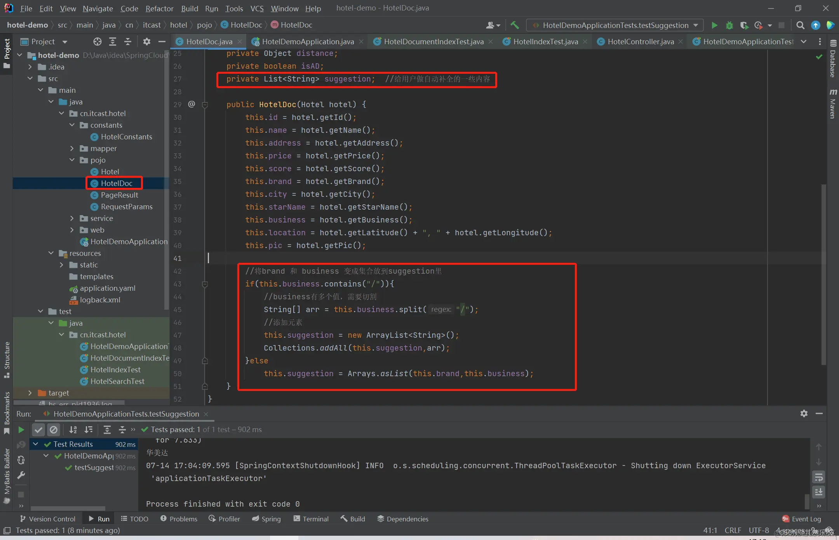Open run configuration dropdown testSuggestion
Viewport: 839px width, 540px height.
(x=615, y=25)
